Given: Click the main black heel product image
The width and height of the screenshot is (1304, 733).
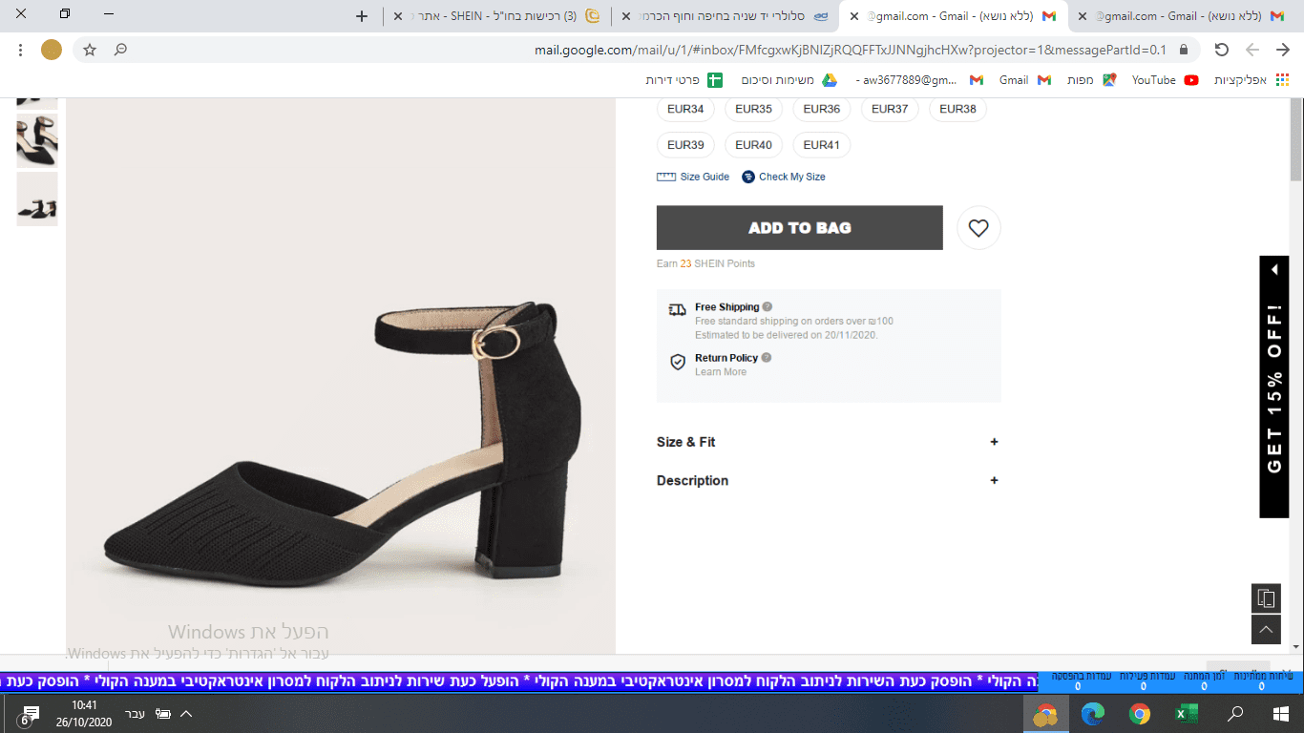Looking at the screenshot, I should pos(341,377).
